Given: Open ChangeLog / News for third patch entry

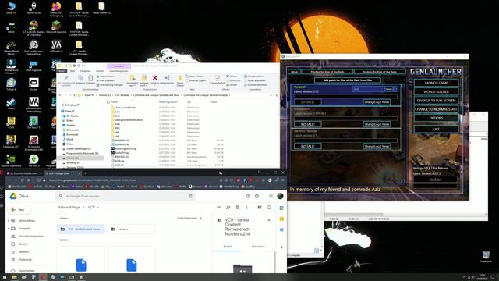Looking at the screenshot, I should [x=377, y=146].
